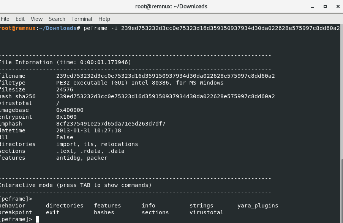The width and height of the screenshot is (343, 223).
Task: Click the 'features' command suggestion
Action: (107, 206)
